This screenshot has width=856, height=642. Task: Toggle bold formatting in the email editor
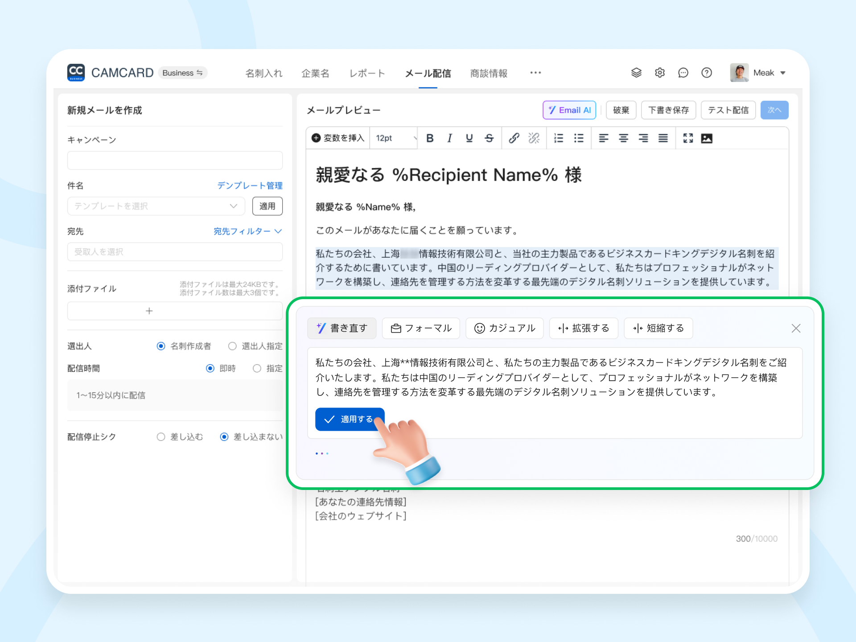coord(429,138)
